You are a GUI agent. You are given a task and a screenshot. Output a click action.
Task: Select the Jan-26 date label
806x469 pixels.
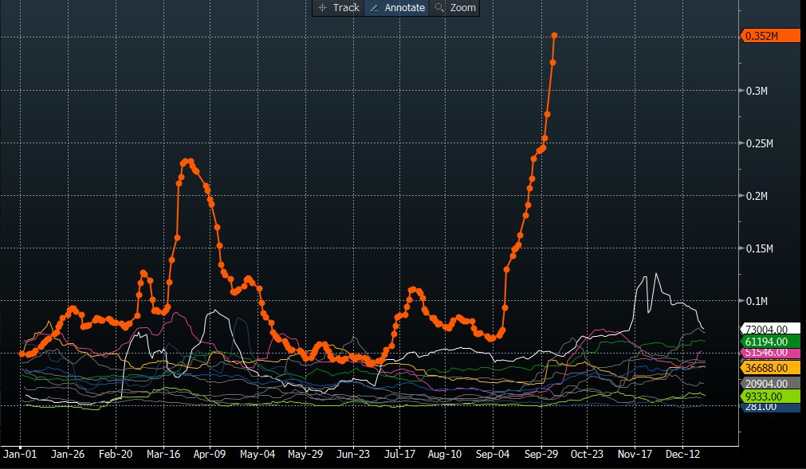(68, 454)
